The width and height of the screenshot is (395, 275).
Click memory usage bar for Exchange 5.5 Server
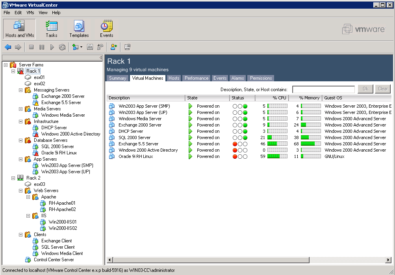[x=311, y=144]
